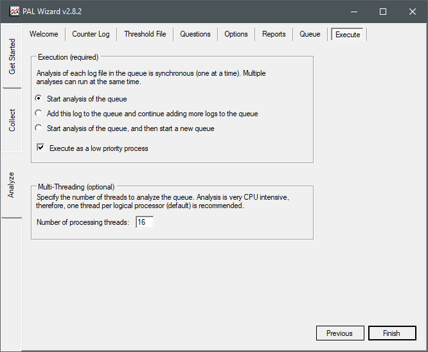The image size is (428, 352).
Task: Select the Analyze vertical tab
Action: [11, 185]
